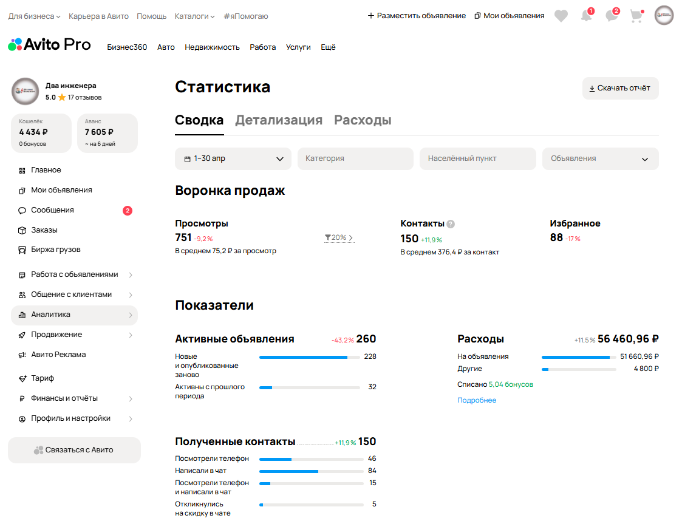This screenshot has height=521, width=682.
Task: Click the На объявления expenses progress bar
Action: click(x=579, y=357)
